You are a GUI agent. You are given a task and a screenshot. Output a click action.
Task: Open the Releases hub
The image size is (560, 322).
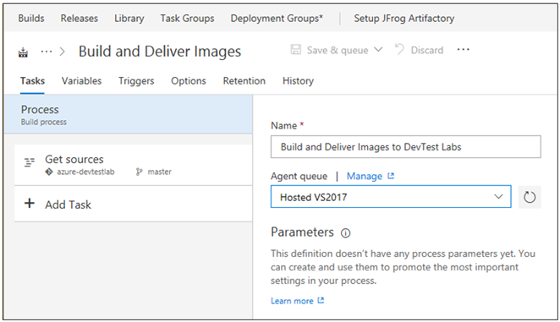79,19
